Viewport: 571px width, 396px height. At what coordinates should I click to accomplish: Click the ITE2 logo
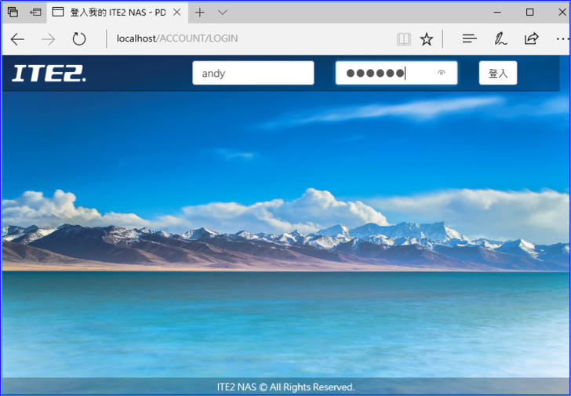tap(49, 73)
